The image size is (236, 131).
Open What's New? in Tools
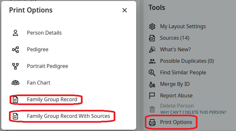click(175, 49)
